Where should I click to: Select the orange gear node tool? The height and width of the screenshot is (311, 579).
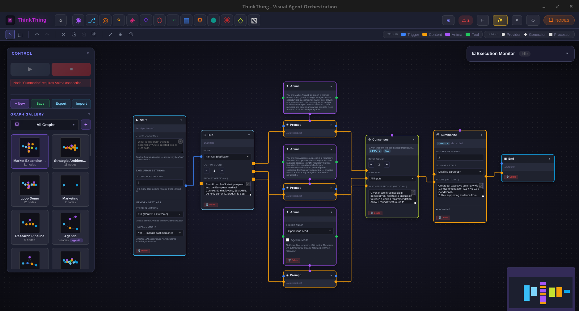[200, 20]
